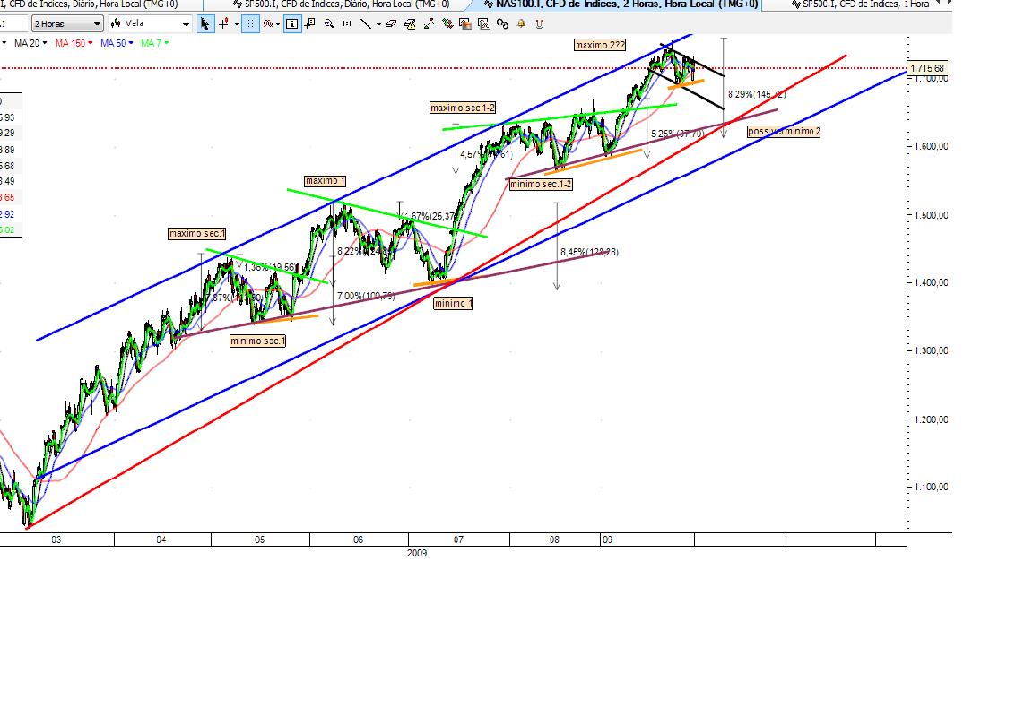Open the MA 20 indicator menu
The width and height of the screenshot is (1033, 717).
(30, 43)
